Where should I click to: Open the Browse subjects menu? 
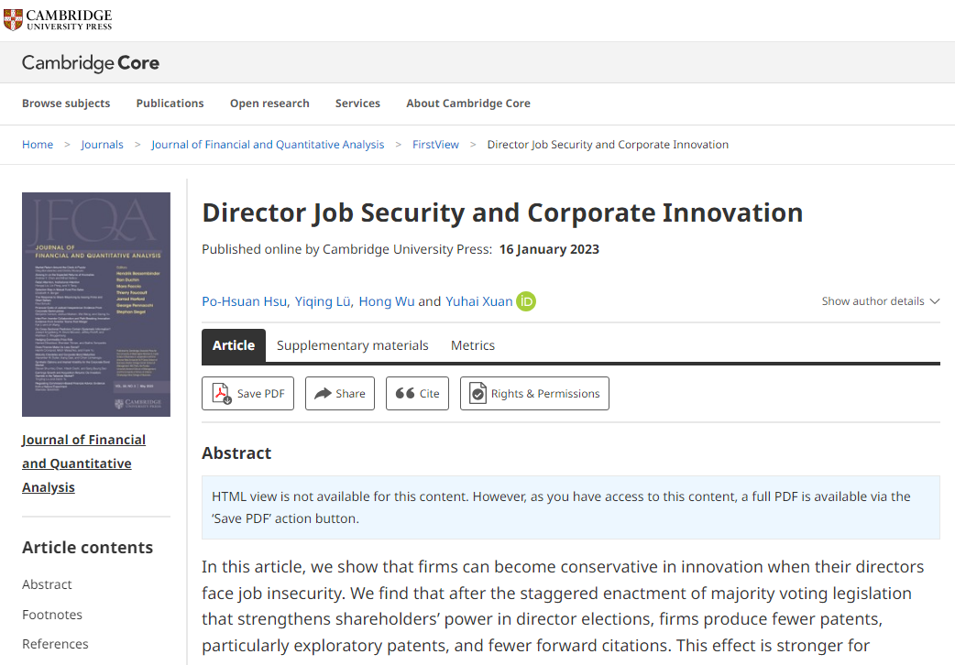[66, 104]
